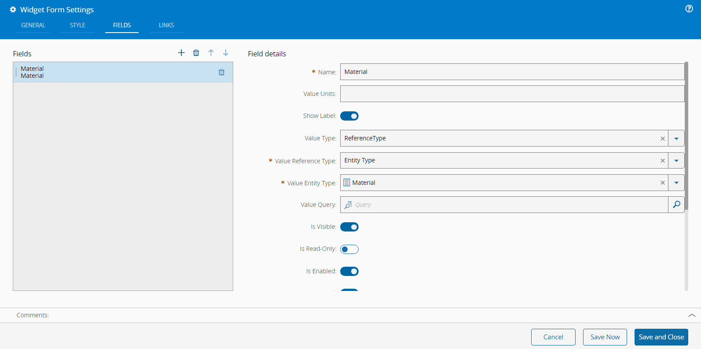Click the Value Query search magnifier icon
The image size is (701, 349).
676,205
